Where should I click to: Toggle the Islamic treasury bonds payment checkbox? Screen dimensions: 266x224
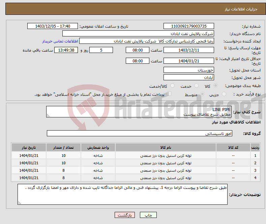tap(169, 94)
